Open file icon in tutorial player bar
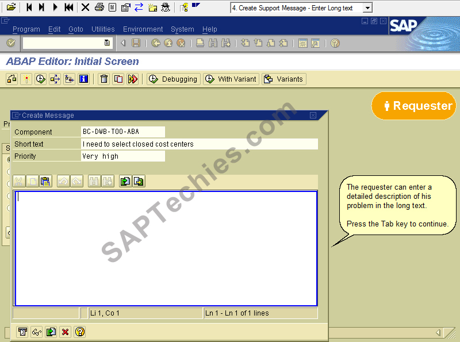 tap(11, 7)
